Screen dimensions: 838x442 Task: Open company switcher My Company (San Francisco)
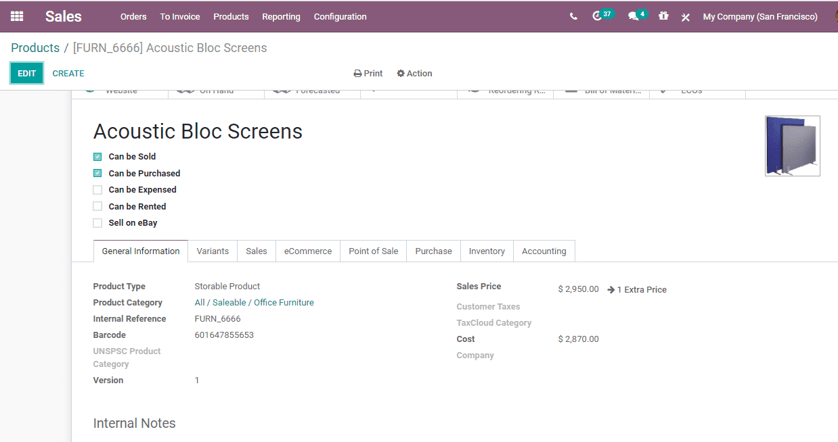760,17
